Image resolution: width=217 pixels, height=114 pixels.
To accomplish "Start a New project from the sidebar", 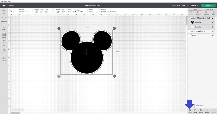I will pyautogui.click(x=4, y=12).
